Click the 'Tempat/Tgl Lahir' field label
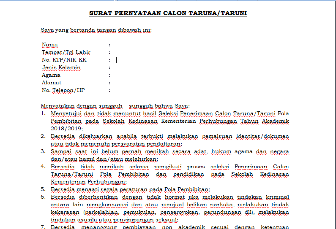The width and height of the screenshot is (336, 229). pos(66,52)
